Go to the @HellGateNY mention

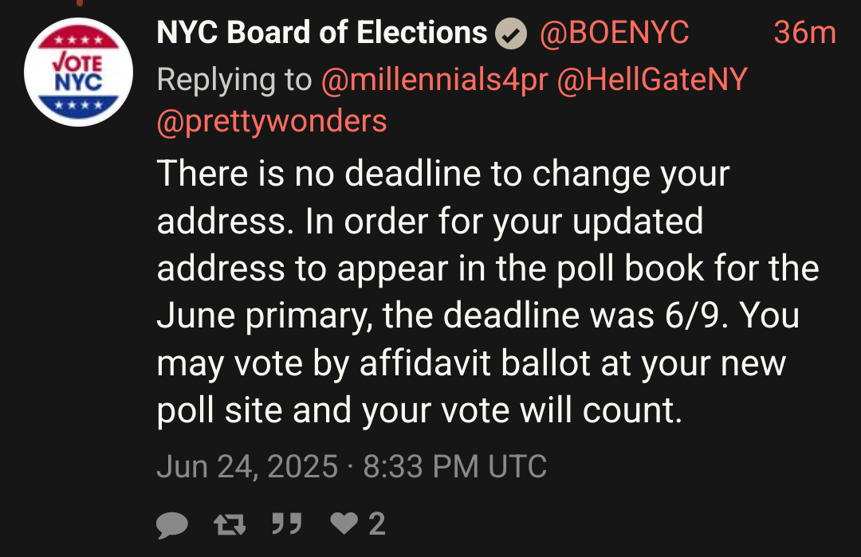click(652, 80)
